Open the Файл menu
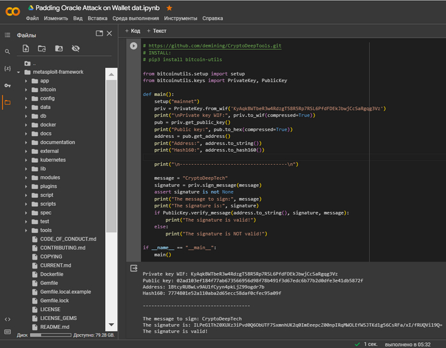The width and height of the screenshot is (446, 348). [x=32, y=18]
